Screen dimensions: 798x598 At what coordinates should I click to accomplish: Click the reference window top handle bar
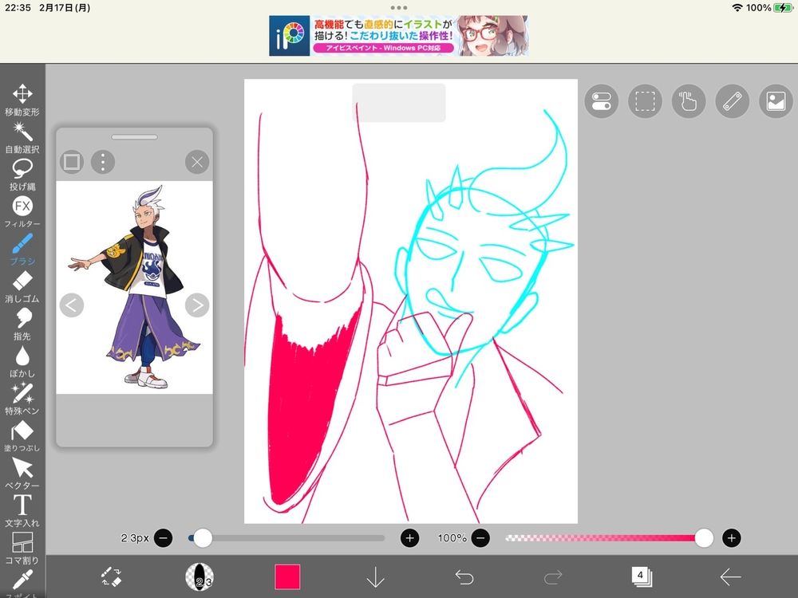pos(134,137)
